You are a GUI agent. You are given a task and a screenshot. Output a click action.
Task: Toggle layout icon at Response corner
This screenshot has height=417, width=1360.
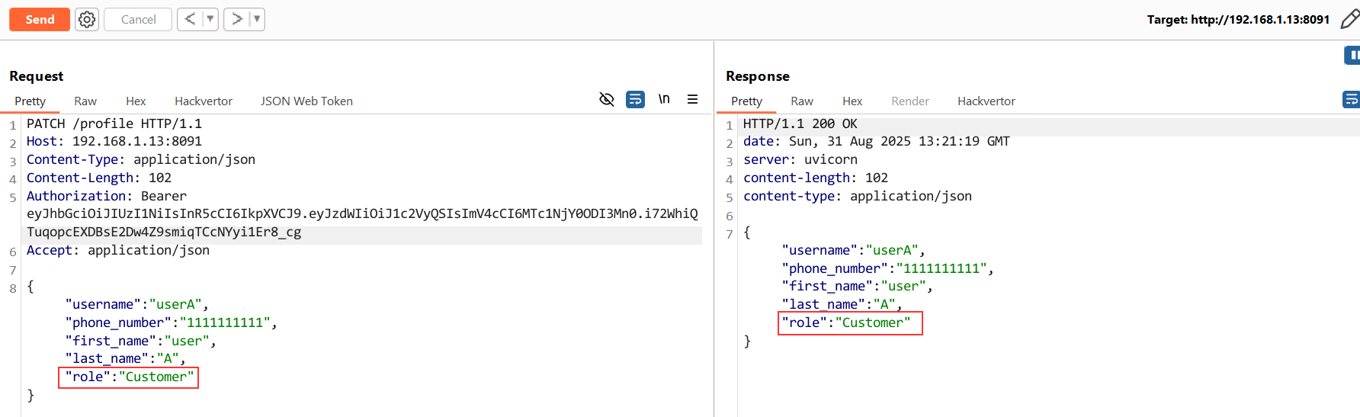pos(1352,55)
